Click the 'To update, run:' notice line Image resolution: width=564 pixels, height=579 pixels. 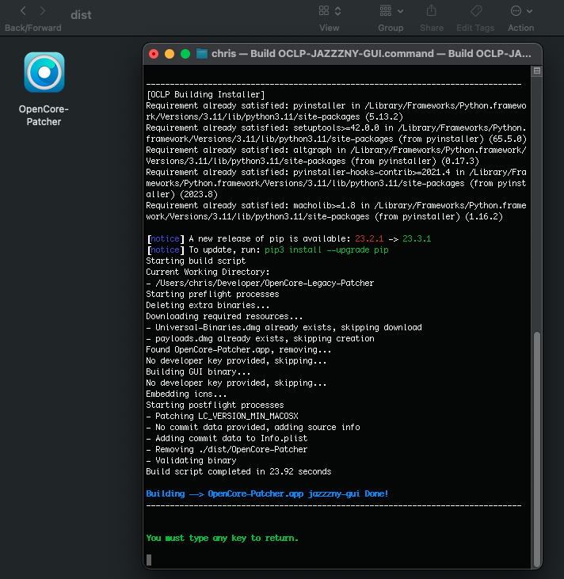click(268, 250)
